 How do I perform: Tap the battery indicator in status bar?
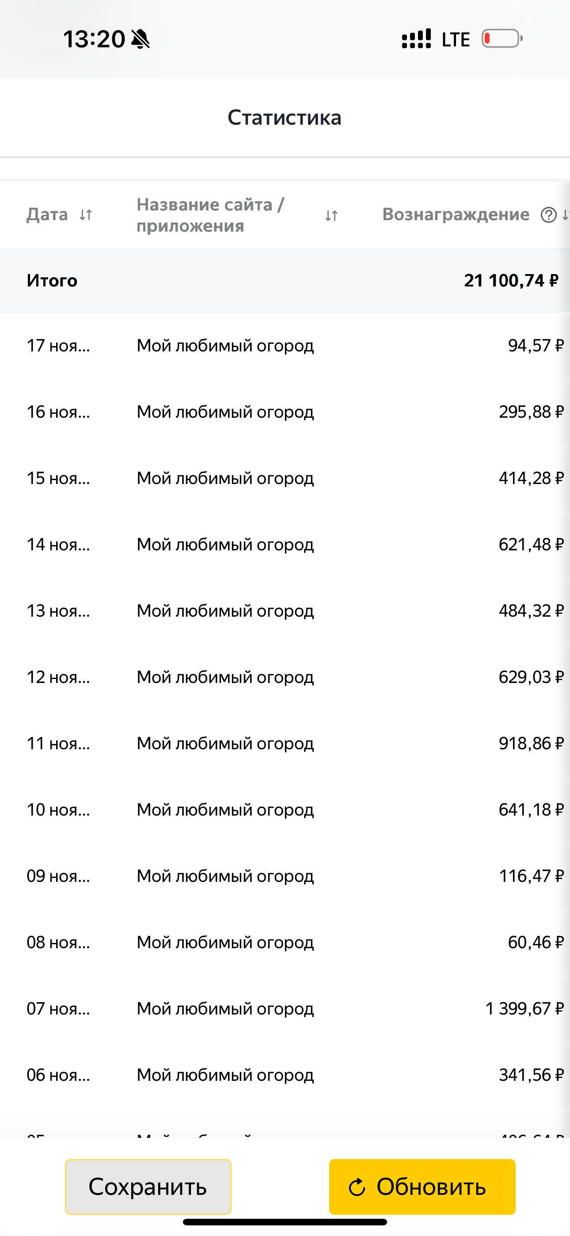click(x=502, y=39)
